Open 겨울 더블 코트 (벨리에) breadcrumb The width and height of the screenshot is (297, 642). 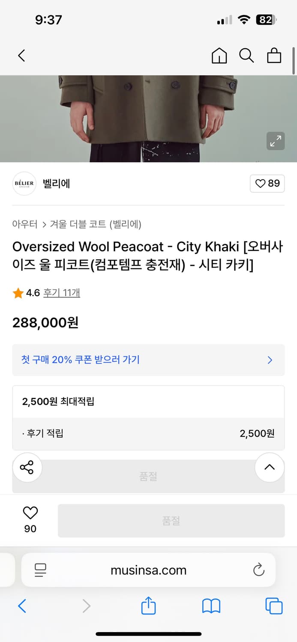click(96, 224)
